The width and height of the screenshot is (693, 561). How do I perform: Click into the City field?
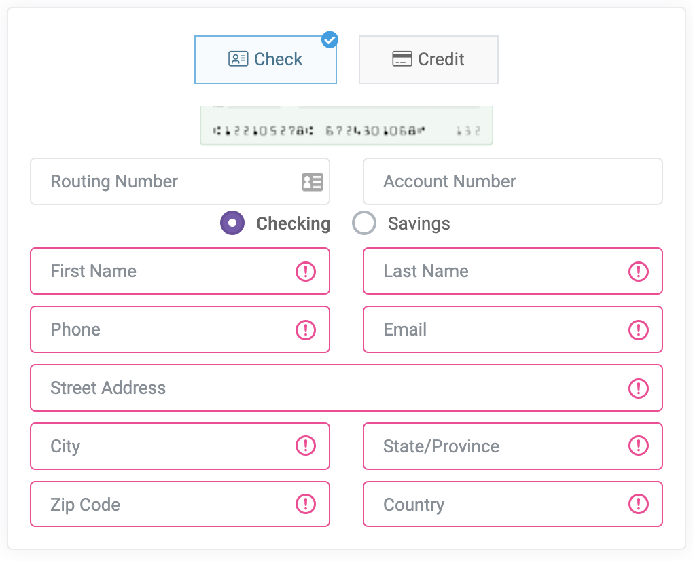[x=180, y=446]
